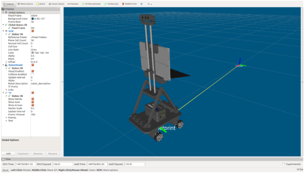Screen dimensions: 305x175
Task: Enable the Experimental checkbox
Action: point(284,164)
